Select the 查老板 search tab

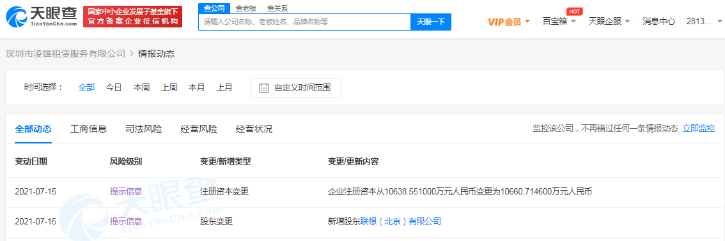coord(246,8)
